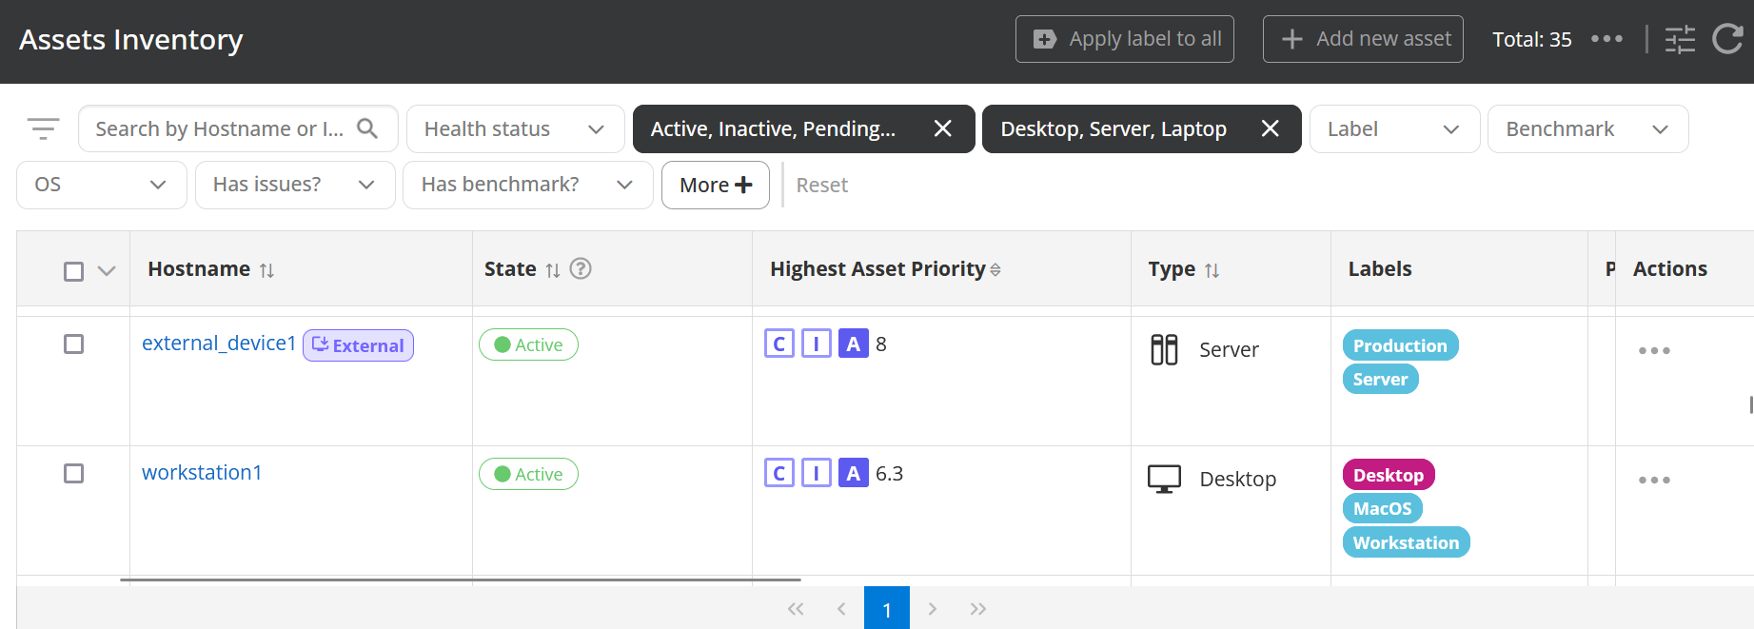This screenshot has height=629, width=1754.
Task: Click the Add new asset button
Action: 1362,39
